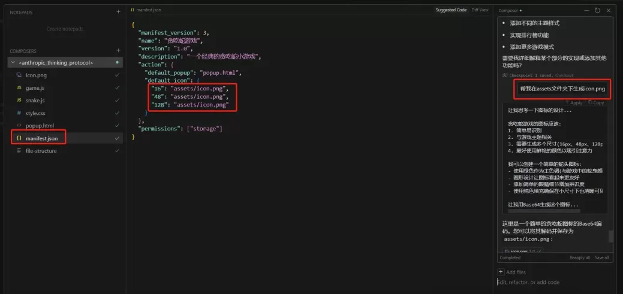
Task: Click accept checkmark for file-structure
Action: (117, 151)
